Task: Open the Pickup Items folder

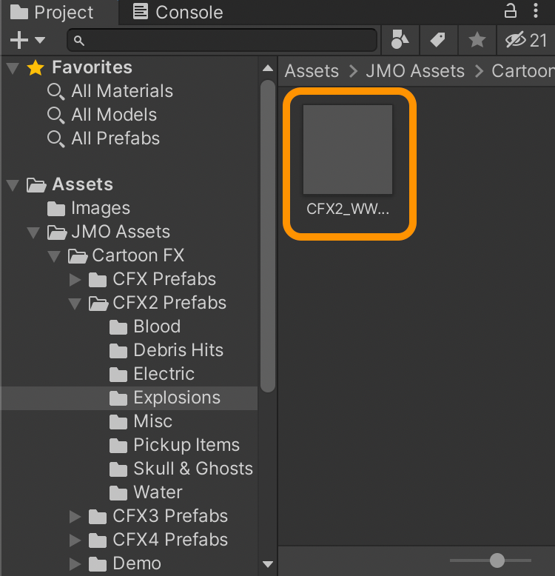Action: pyautogui.click(x=175, y=445)
